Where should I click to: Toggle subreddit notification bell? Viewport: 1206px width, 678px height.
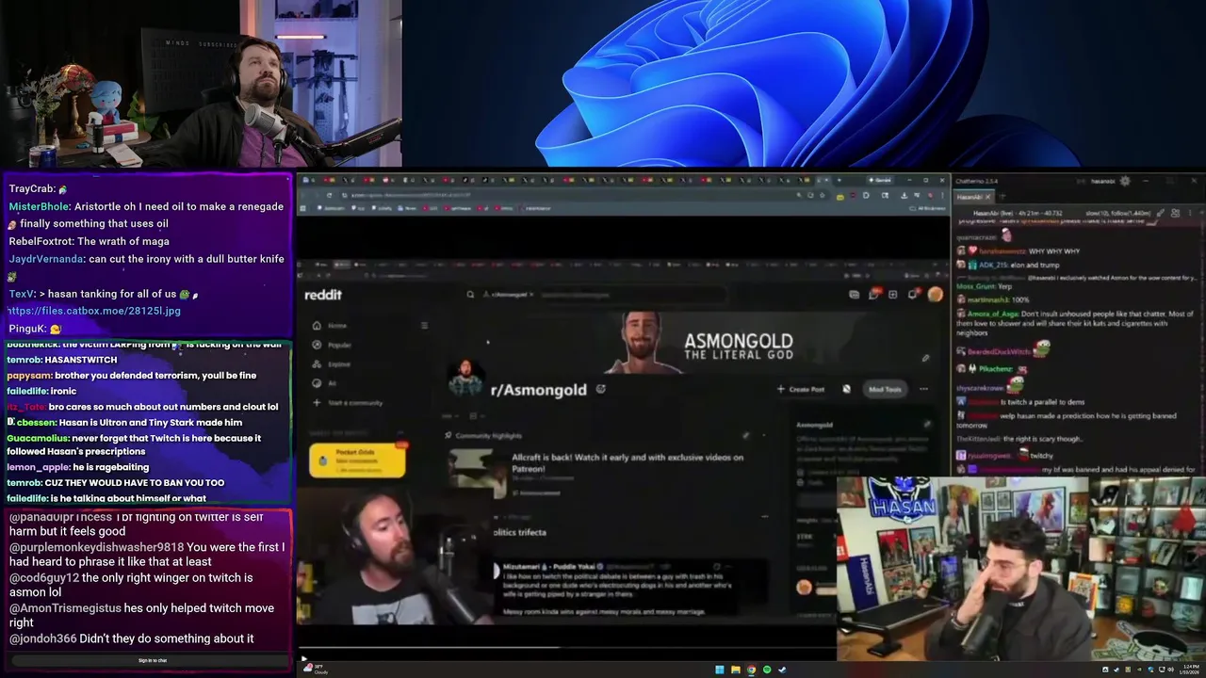(x=846, y=389)
